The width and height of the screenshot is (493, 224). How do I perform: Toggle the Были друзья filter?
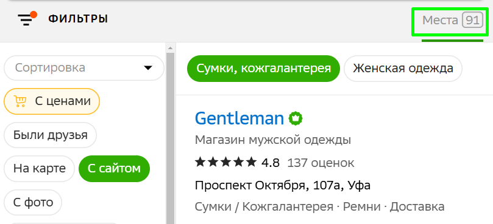(x=50, y=135)
